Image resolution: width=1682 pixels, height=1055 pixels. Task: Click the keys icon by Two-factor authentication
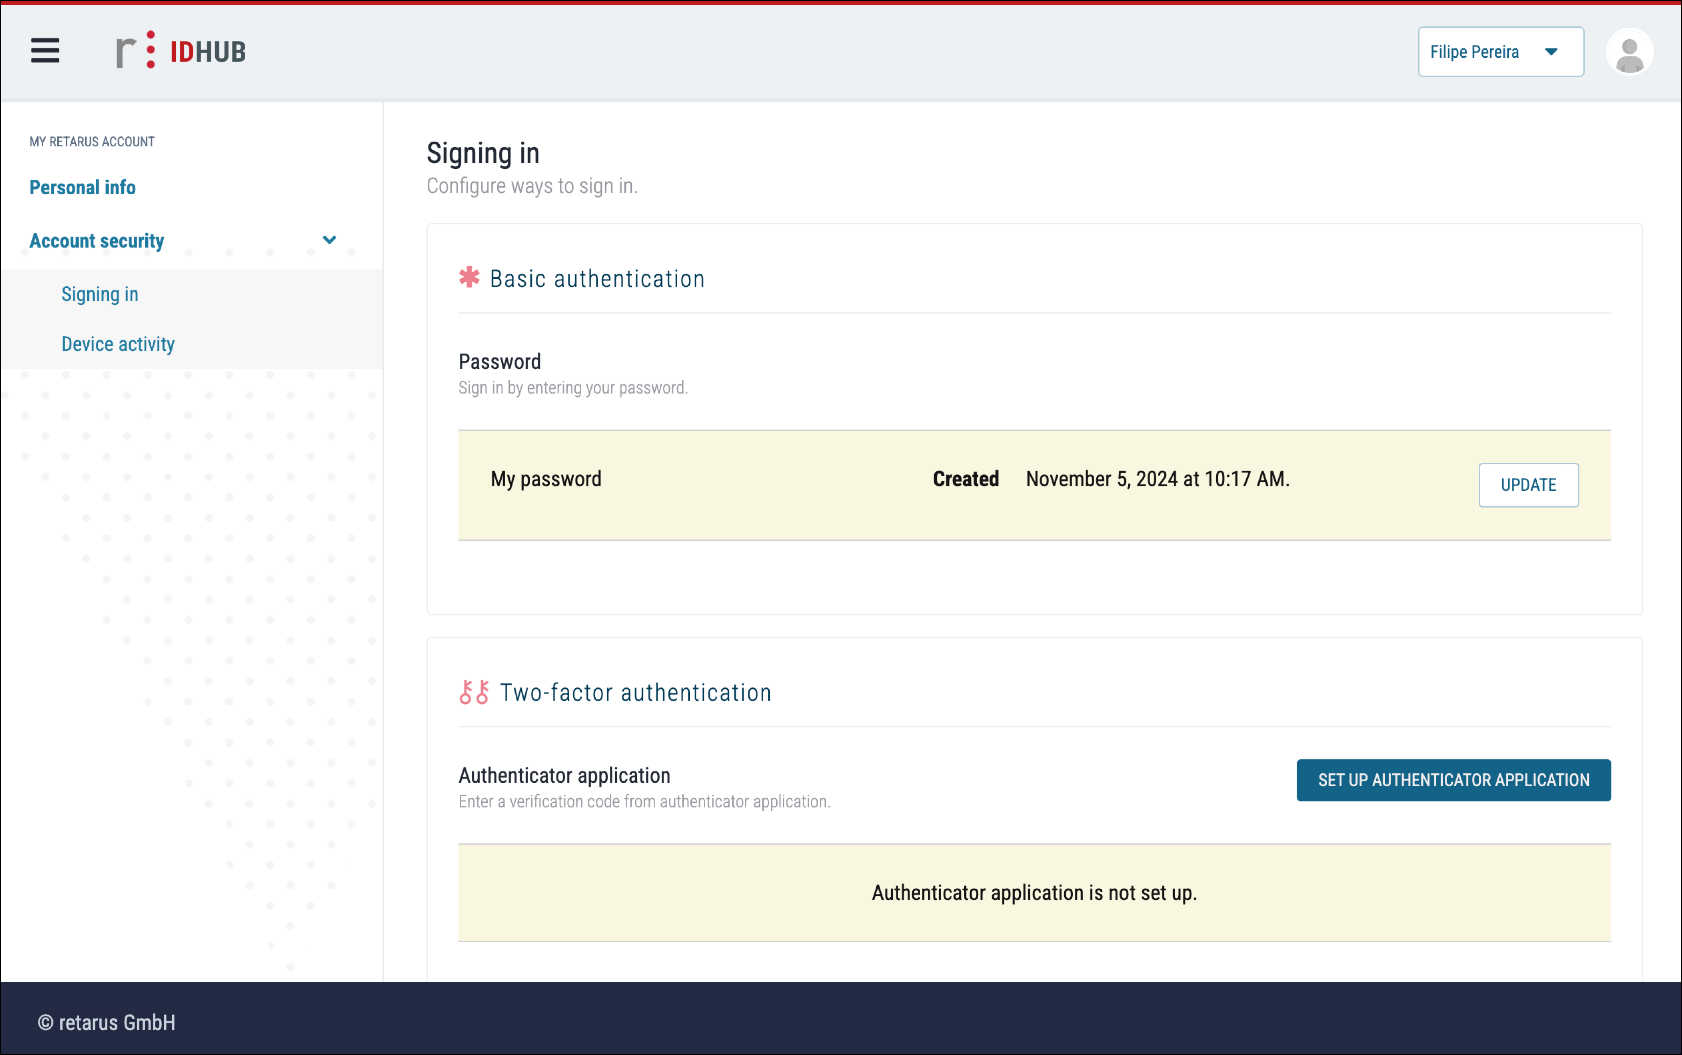474,692
